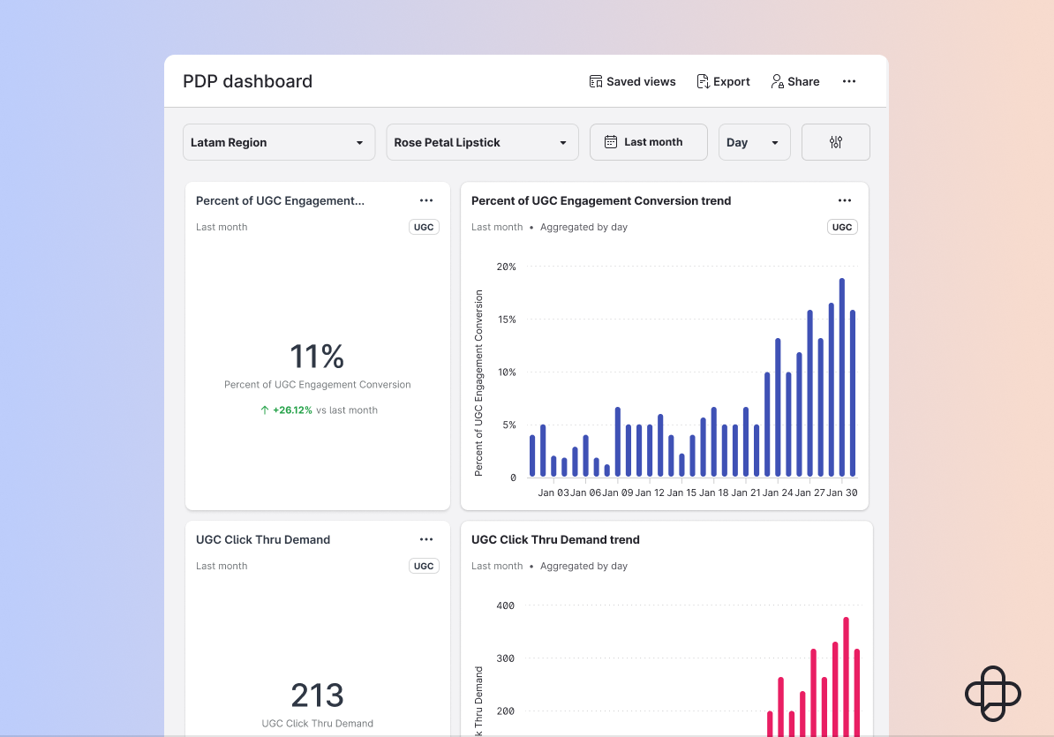Click the Export document icon
Image resolution: width=1054 pixels, height=737 pixels.
tap(703, 81)
